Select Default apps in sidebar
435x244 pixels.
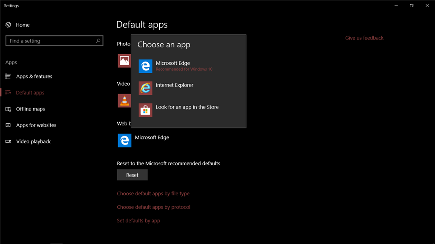click(x=30, y=93)
